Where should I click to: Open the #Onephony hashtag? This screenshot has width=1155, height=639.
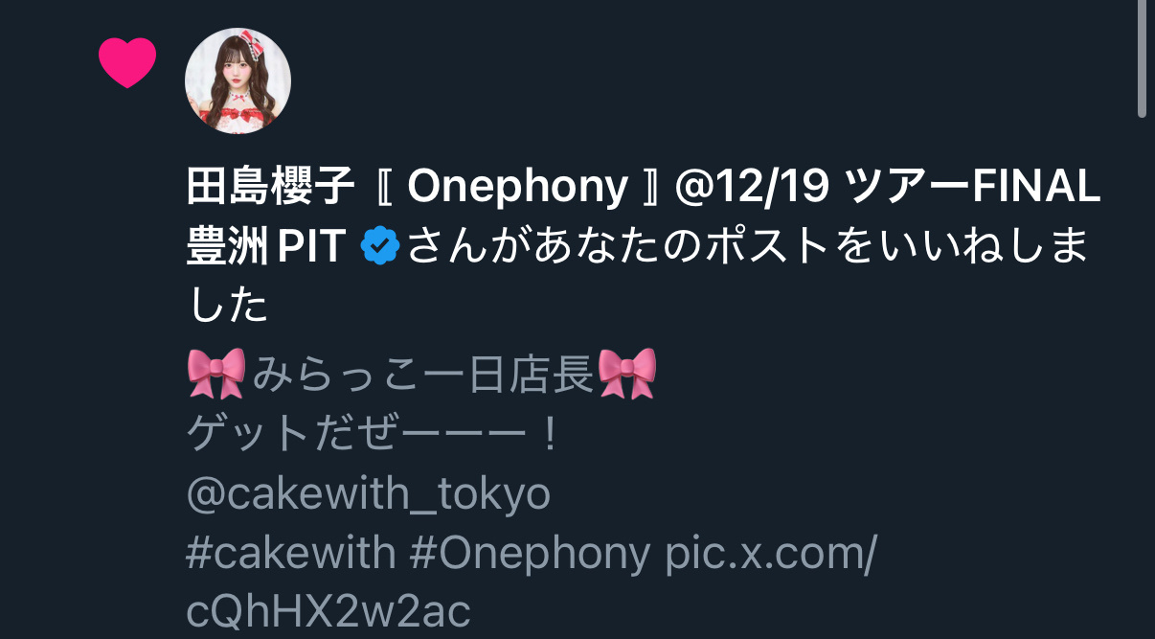pyautogui.click(x=530, y=555)
